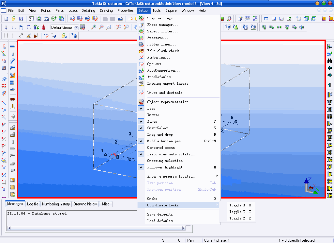Open the Drawing history tab
Image resolution: width=334 pixels, height=243 pixels.
85,204
